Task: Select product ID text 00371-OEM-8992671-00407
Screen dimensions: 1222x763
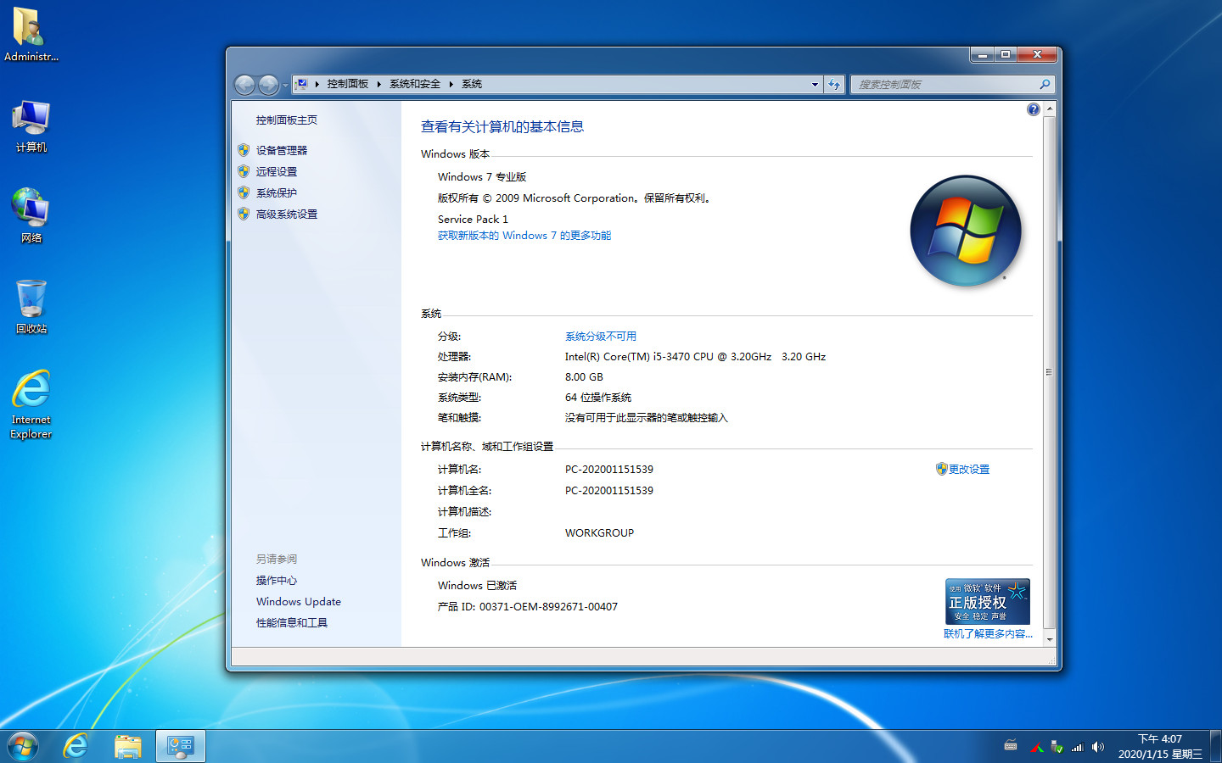Action: click(x=548, y=607)
